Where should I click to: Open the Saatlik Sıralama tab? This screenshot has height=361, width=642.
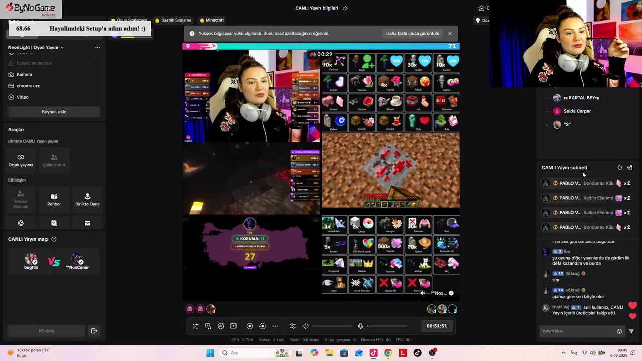[x=173, y=20]
